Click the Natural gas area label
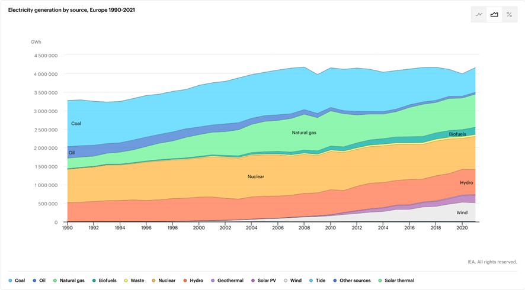This screenshot has height=290, width=525. coord(304,133)
